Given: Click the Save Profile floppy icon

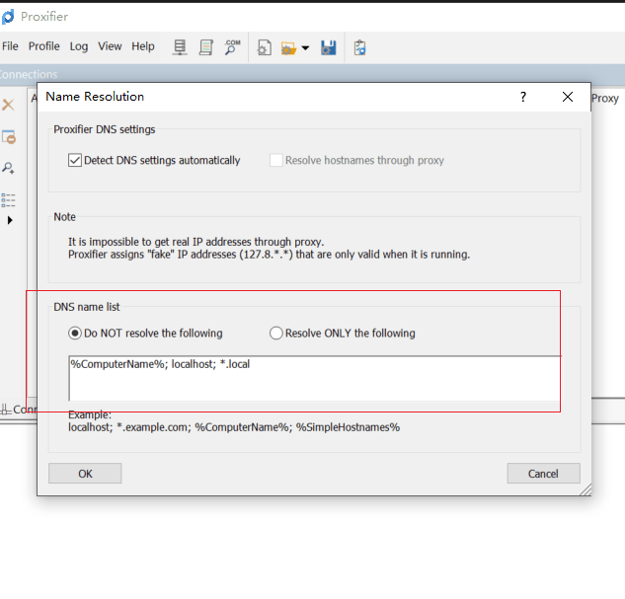Looking at the screenshot, I should (x=329, y=47).
